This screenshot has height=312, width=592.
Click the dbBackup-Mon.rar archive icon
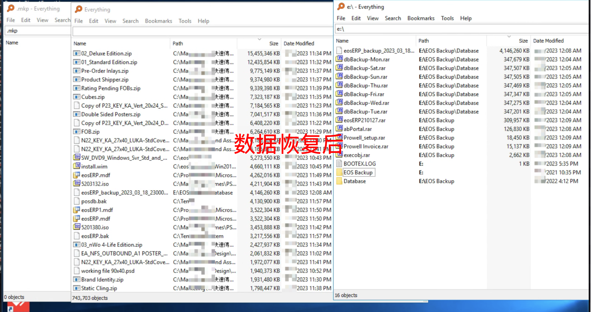coord(339,59)
